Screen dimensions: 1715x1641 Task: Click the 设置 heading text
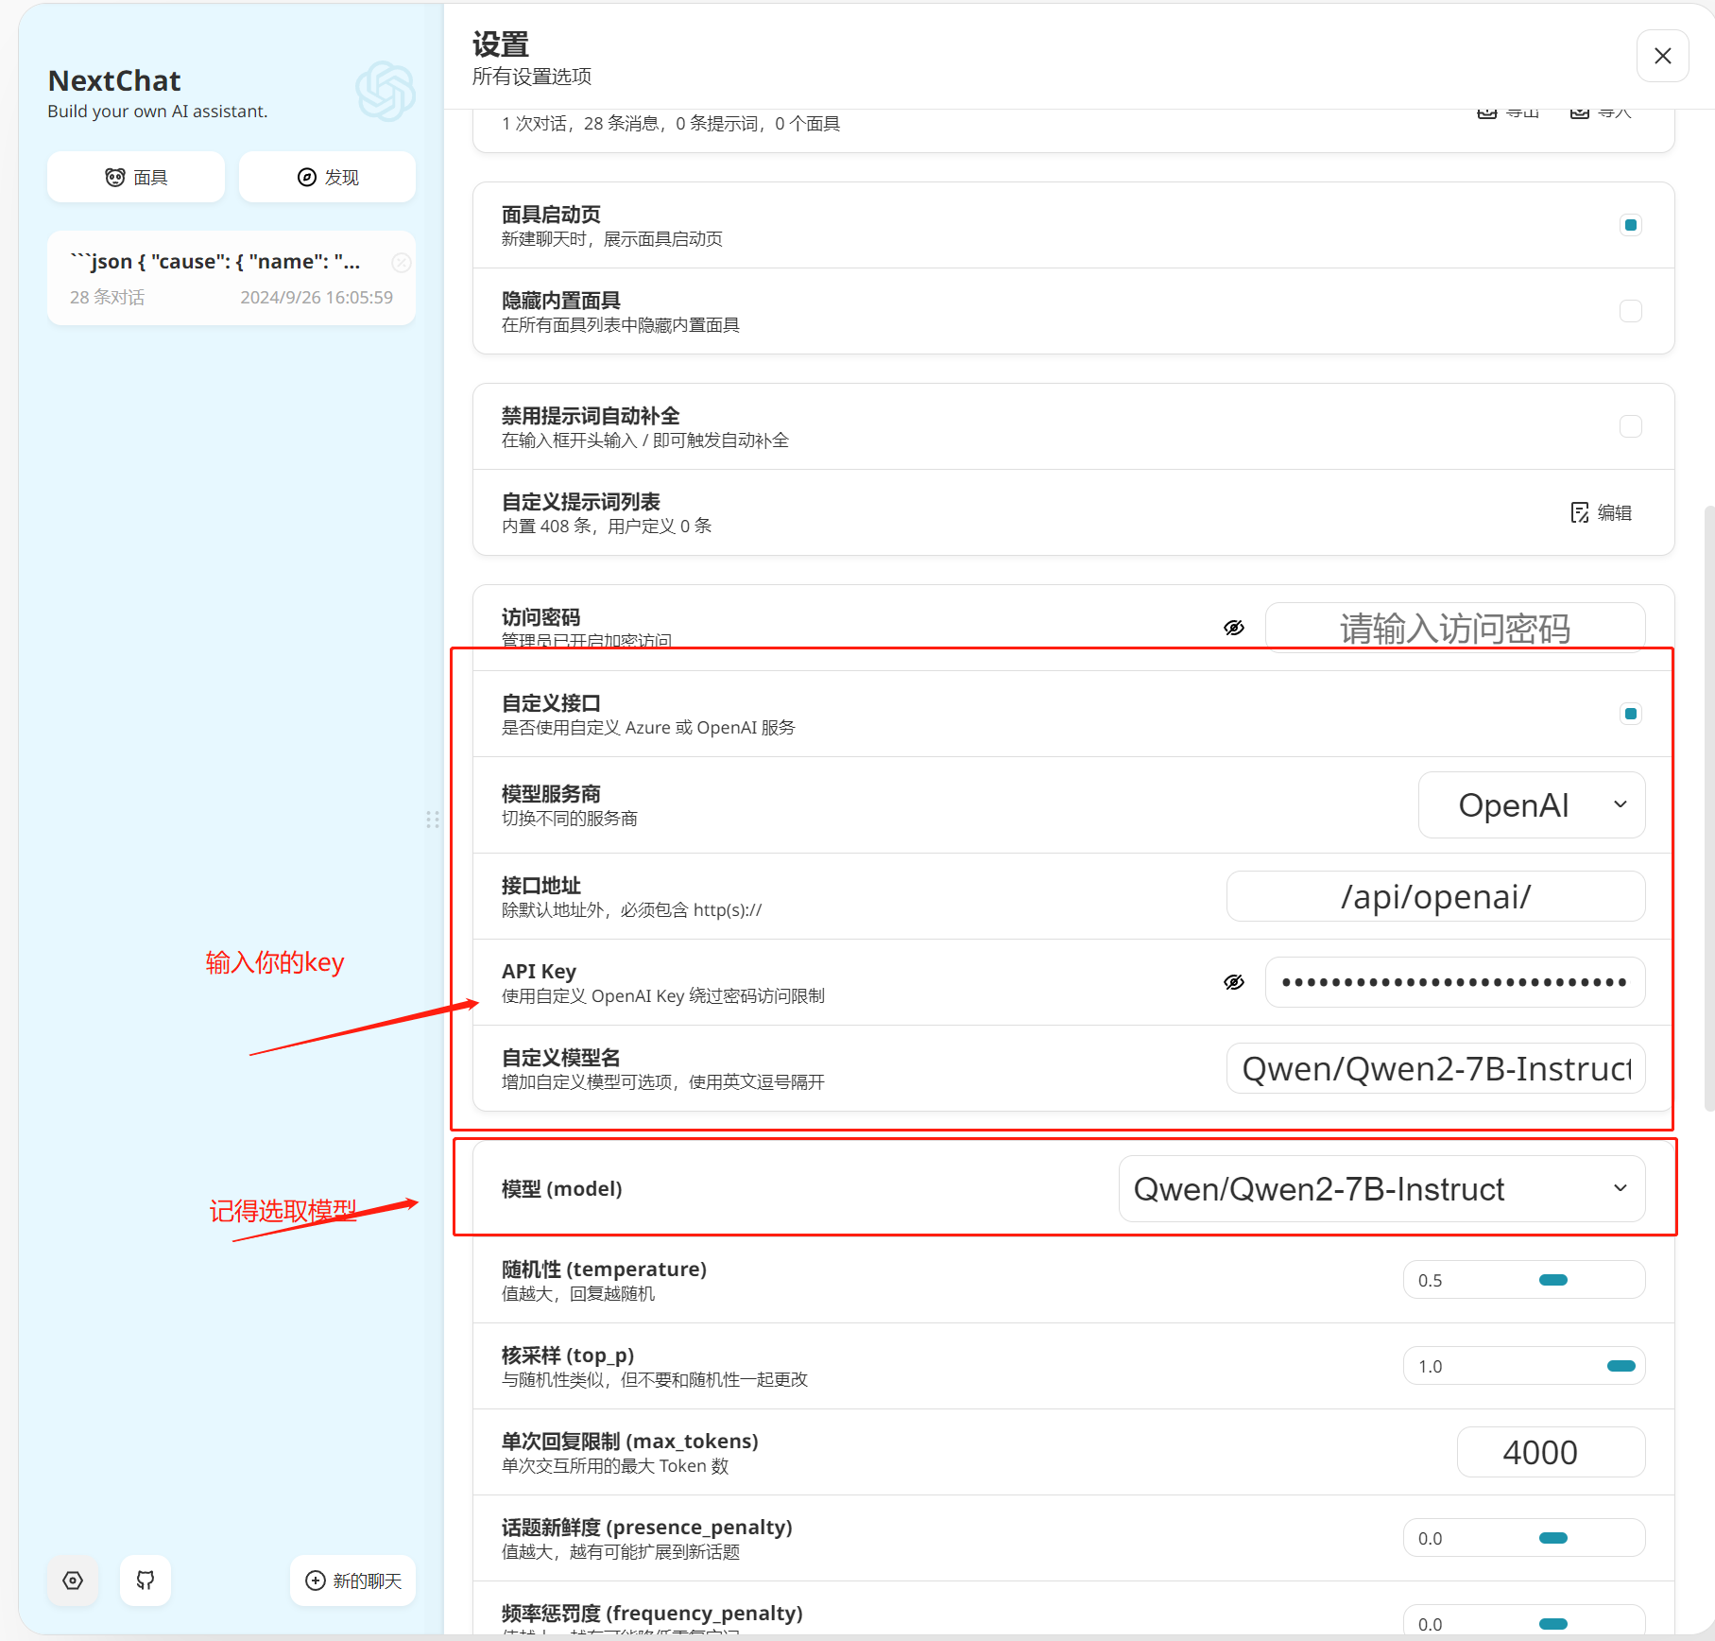tap(500, 44)
